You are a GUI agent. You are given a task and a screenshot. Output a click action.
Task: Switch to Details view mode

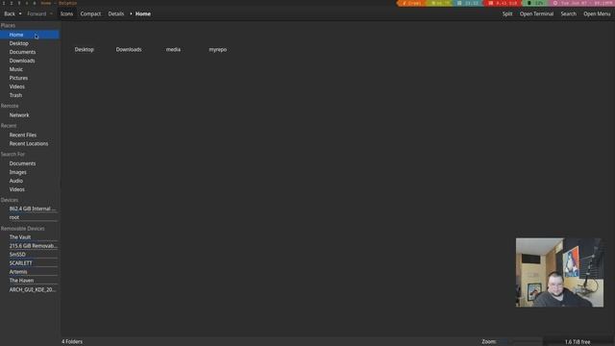point(116,13)
